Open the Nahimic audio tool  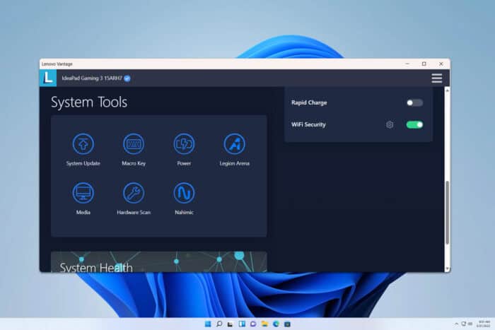pyautogui.click(x=184, y=199)
